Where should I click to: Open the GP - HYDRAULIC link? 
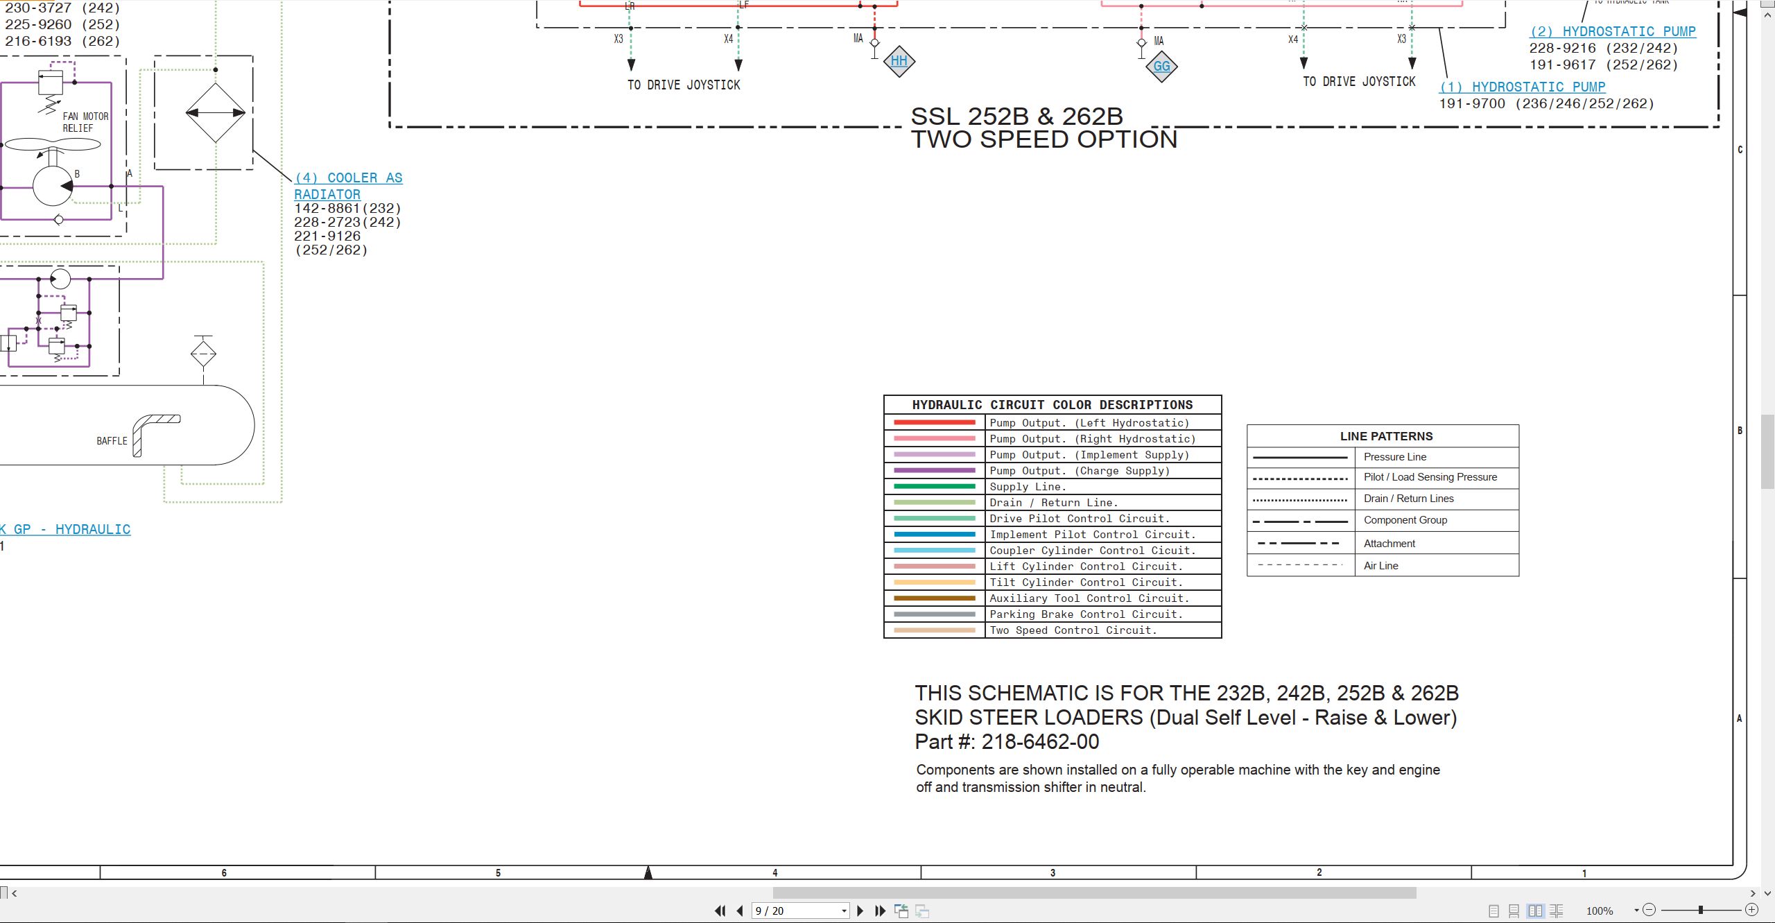pyautogui.click(x=65, y=529)
